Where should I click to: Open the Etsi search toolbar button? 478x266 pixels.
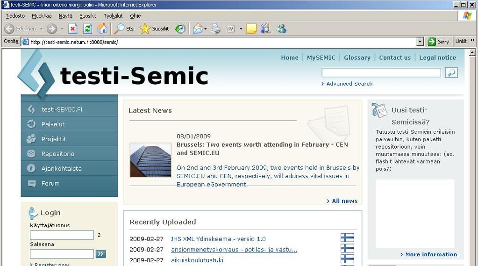pos(124,29)
